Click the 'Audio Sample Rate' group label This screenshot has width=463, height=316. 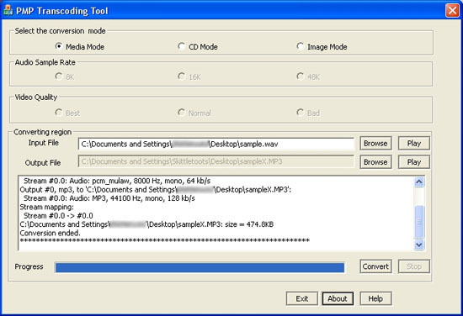click(45, 62)
